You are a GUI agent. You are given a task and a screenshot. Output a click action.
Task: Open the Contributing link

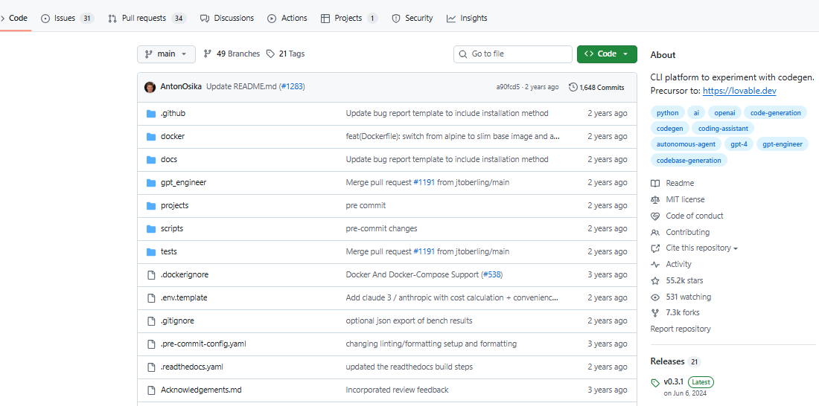click(680, 232)
